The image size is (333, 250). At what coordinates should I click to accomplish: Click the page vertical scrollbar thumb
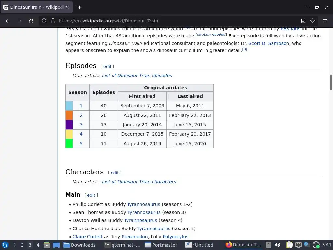pyautogui.click(x=331, y=82)
